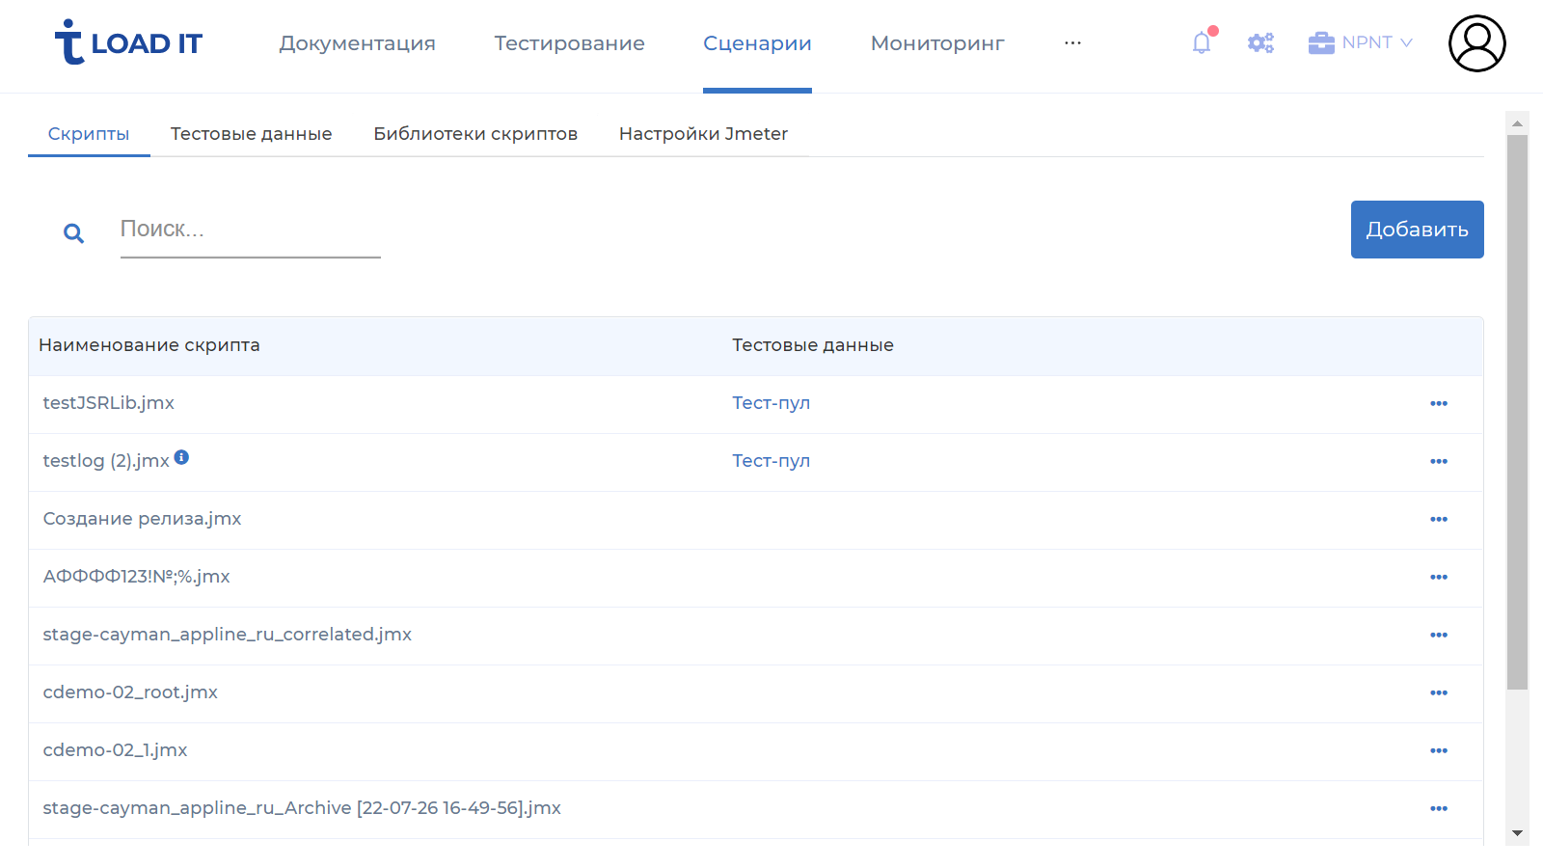This screenshot has height=868, width=1543.
Task: Open actions menu for testJSRLib.jmx row
Action: click(1439, 404)
